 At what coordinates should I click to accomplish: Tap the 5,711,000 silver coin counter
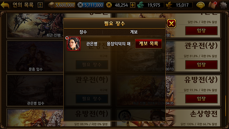(x=91, y=5)
